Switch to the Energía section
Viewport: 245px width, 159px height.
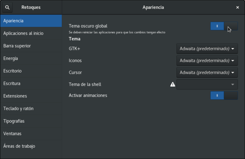31,58
